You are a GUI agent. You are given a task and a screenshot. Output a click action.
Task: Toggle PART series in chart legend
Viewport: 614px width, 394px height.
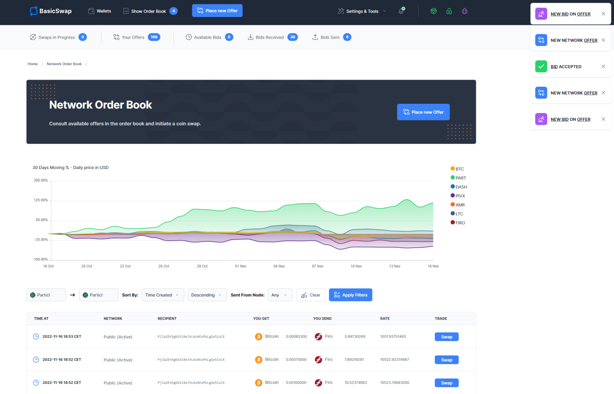pyautogui.click(x=458, y=178)
